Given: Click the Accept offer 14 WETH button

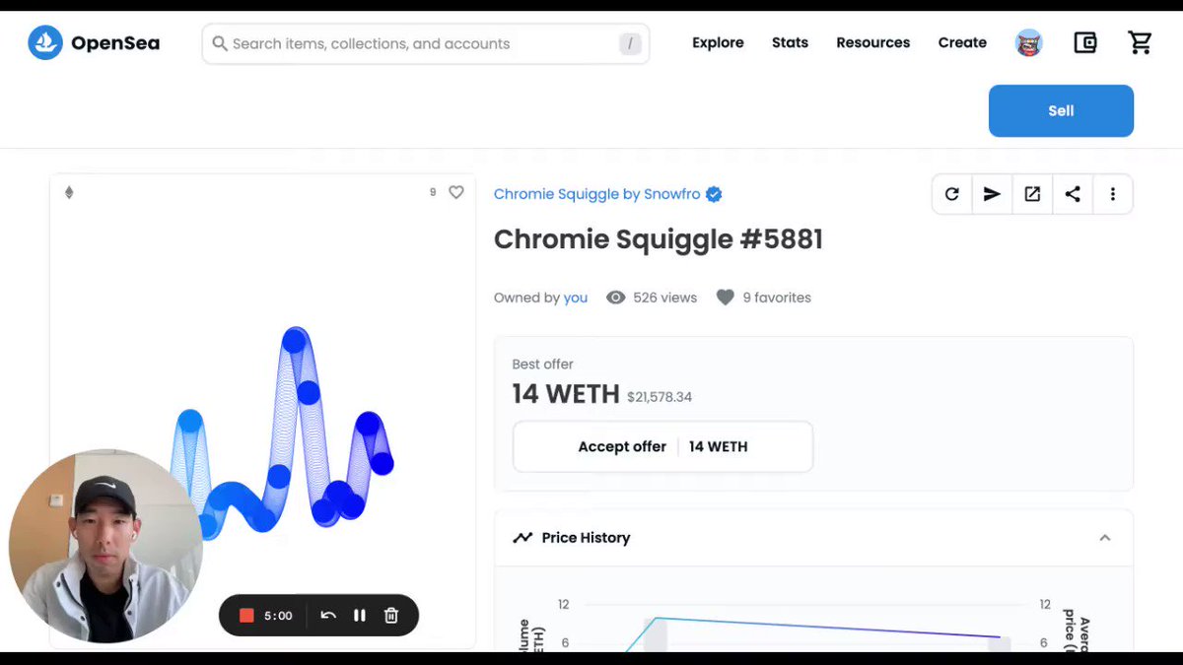Looking at the screenshot, I should point(662,446).
